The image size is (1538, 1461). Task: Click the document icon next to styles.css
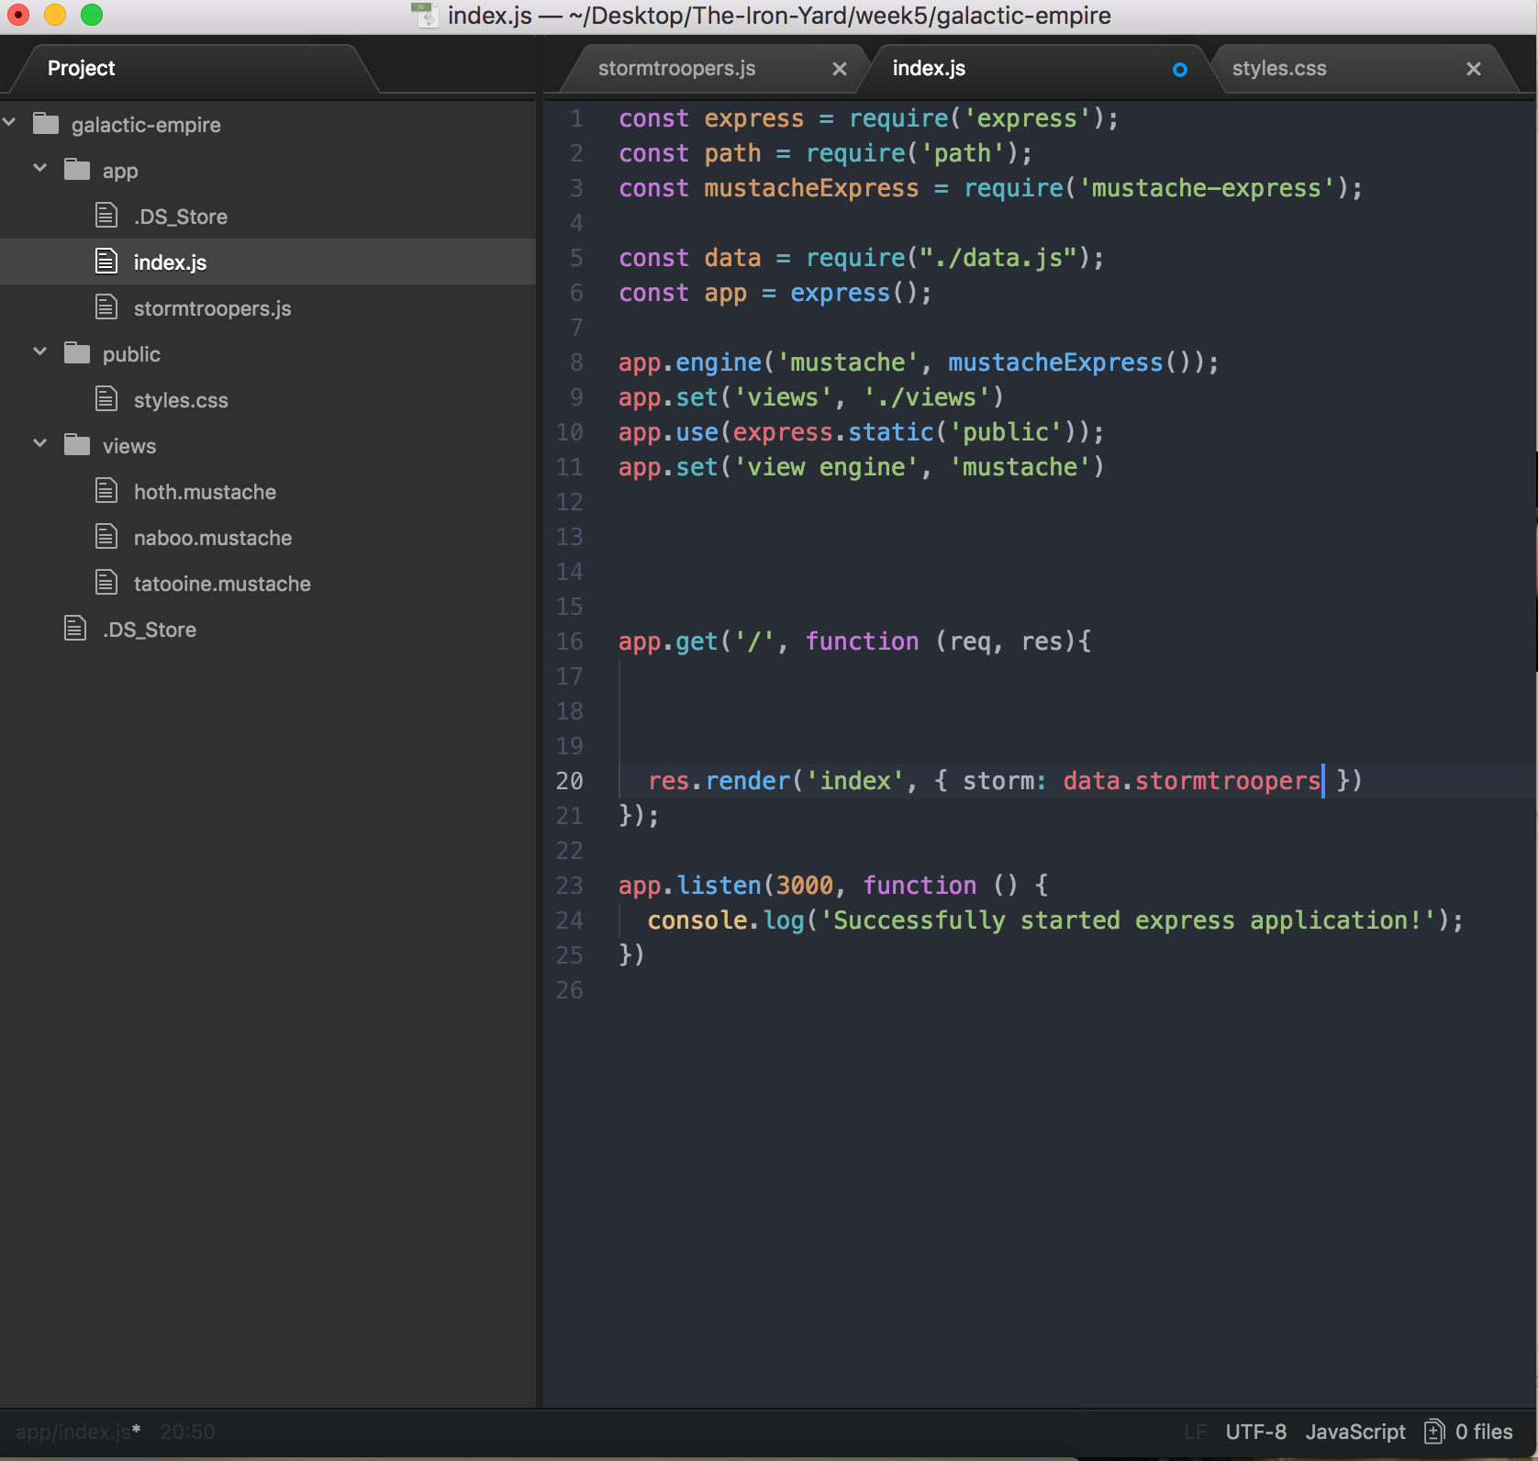[x=106, y=399]
